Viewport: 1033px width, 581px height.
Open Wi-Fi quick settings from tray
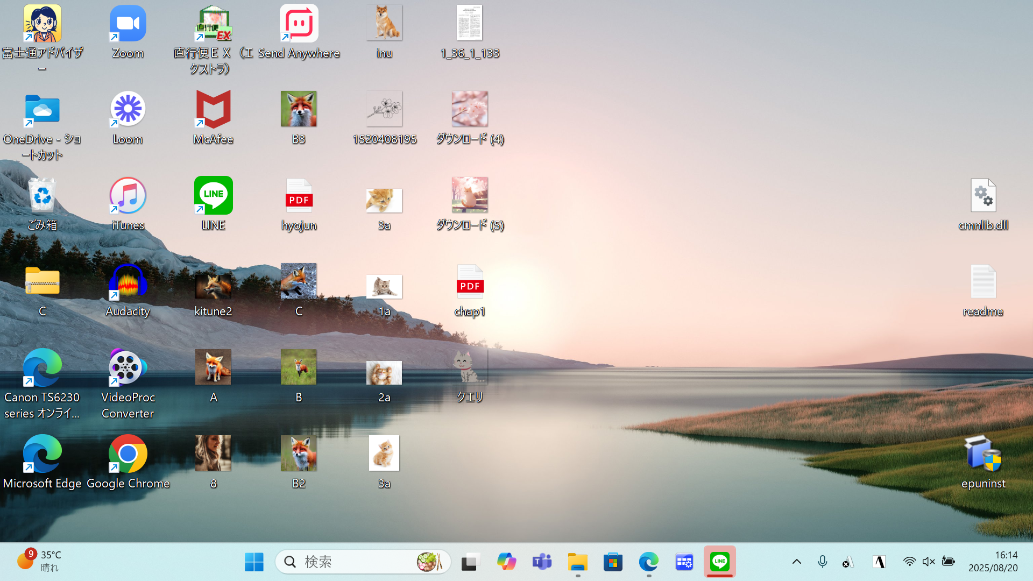(x=909, y=562)
